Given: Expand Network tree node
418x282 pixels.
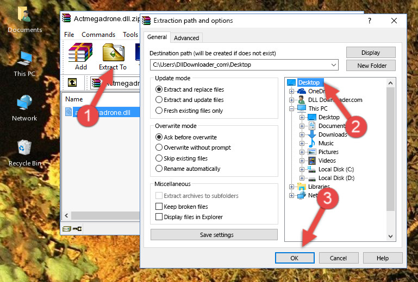Looking at the screenshot, I should pyautogui.click(x=291, y=196).
